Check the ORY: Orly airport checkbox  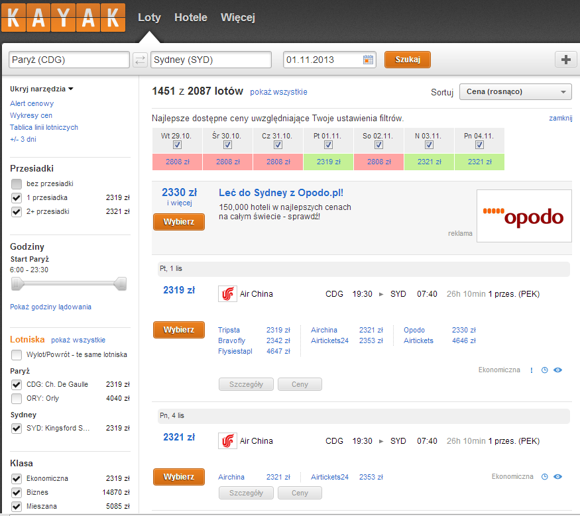click(17, 399)
